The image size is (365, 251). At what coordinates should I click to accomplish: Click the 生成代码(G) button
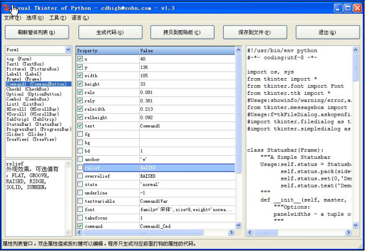coord(110,33)
